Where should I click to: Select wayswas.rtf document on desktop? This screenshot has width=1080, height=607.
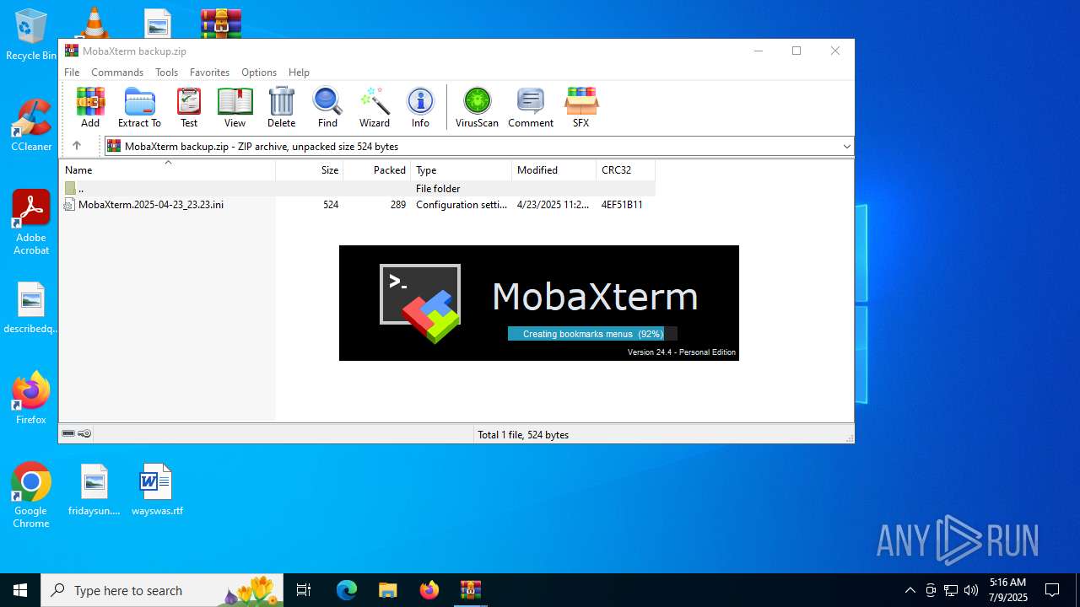(157, 490)
